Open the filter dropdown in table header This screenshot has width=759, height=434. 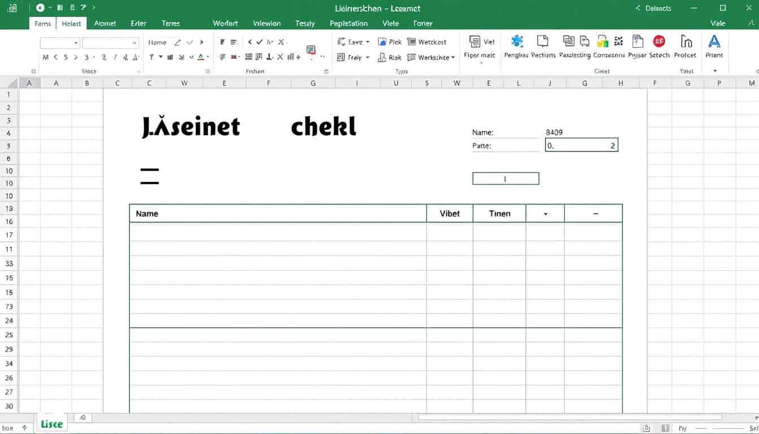click(x=545, y=214)
